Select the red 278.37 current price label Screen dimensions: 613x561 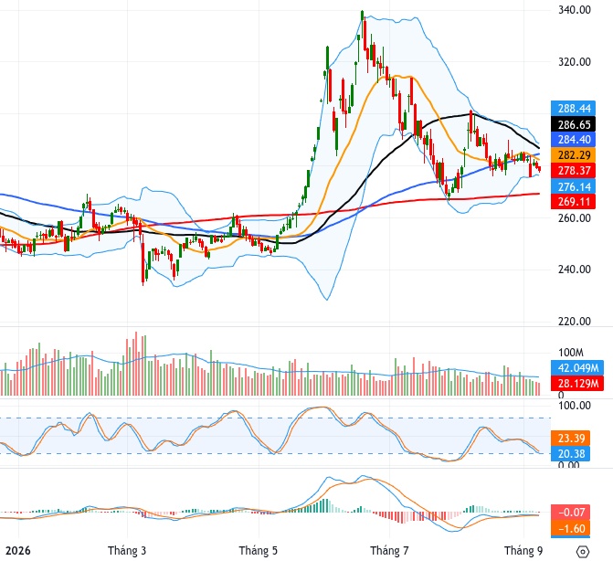(x=573, y=171)
